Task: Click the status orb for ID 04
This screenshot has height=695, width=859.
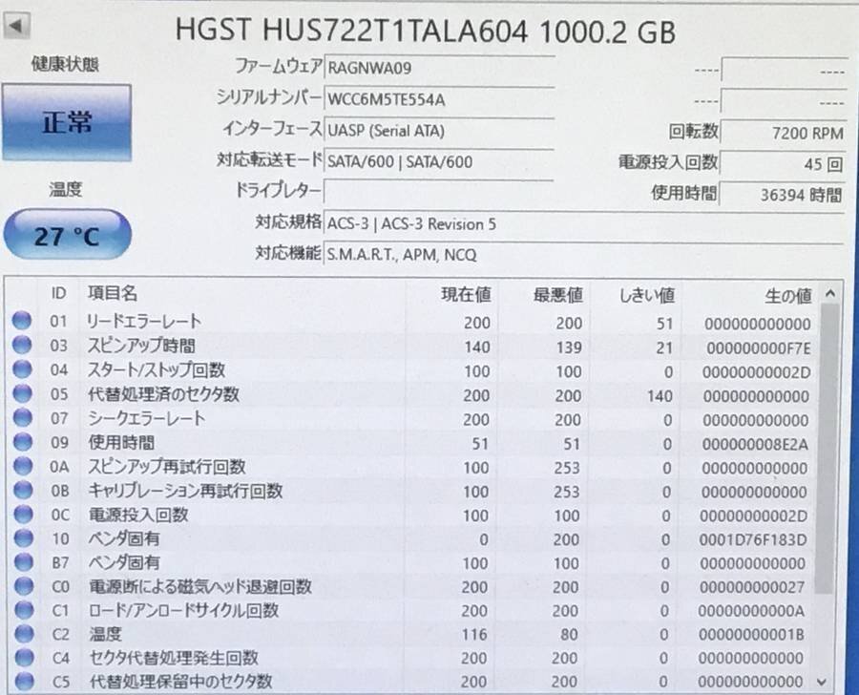Action: click(23, 369)
